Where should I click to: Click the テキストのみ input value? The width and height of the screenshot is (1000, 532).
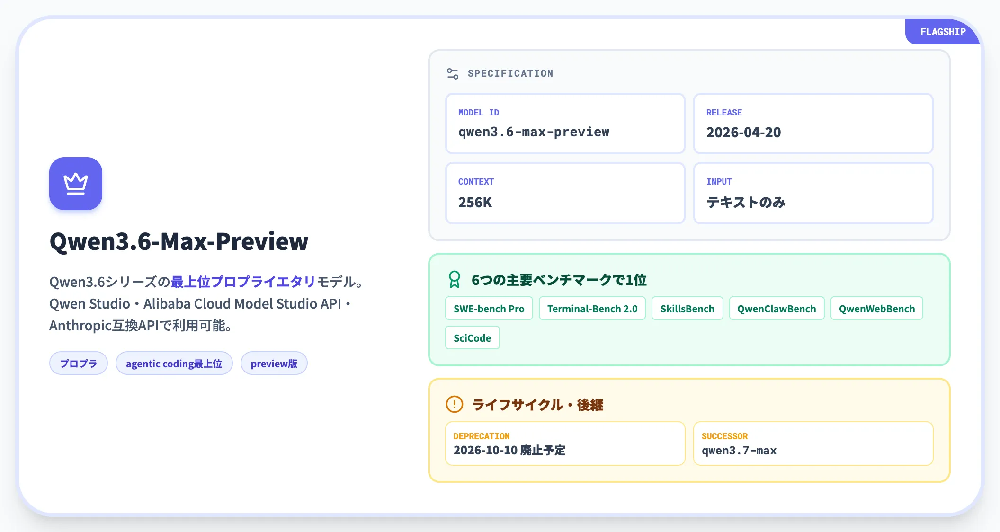(x=746, y=203)
